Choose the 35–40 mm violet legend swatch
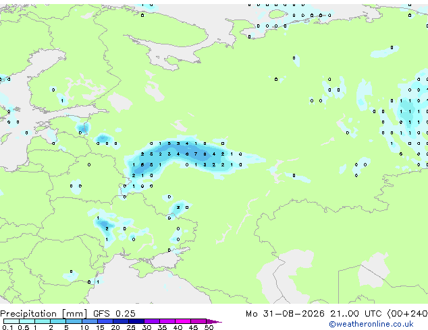Image resolution: width=428 pixels, height=330 pixels. click(167, 321)
